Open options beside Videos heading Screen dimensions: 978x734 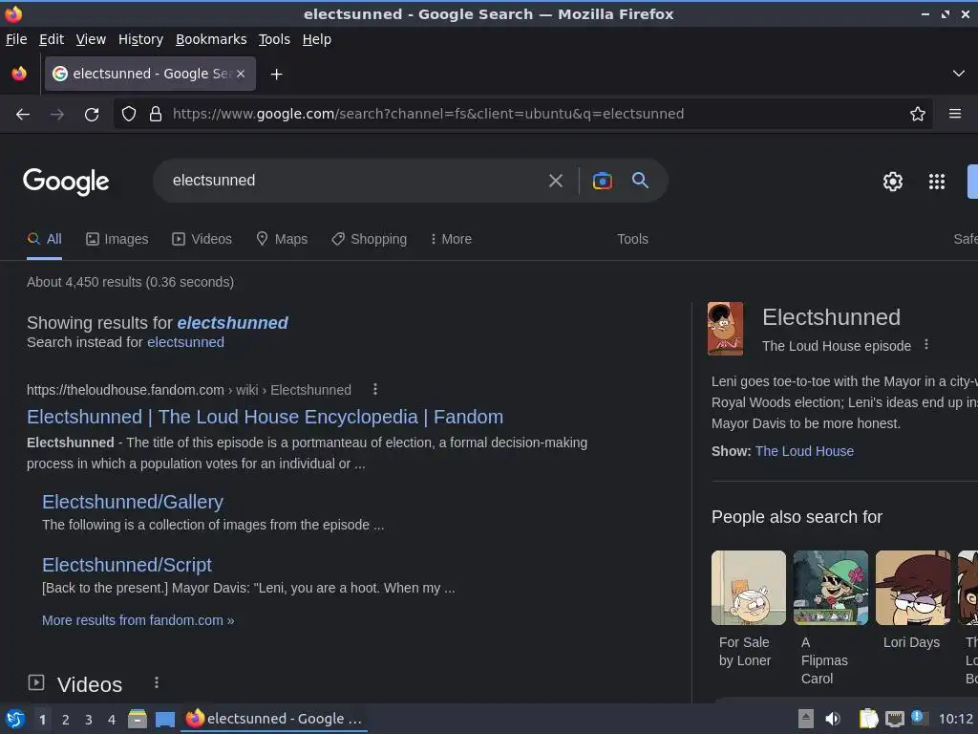click(157, 682)
